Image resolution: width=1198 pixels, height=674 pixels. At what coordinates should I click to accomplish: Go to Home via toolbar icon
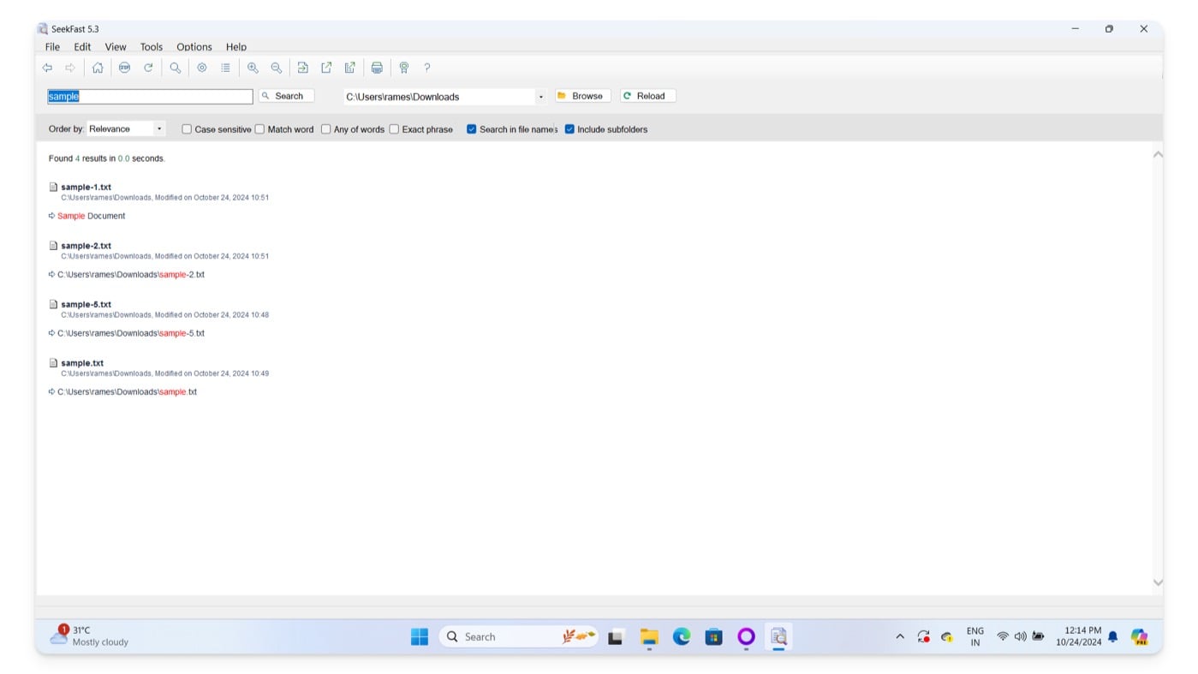coord(98,68)
